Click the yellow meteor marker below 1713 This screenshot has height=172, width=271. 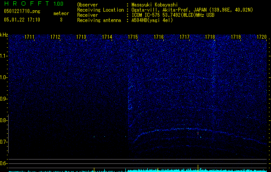coord(94,170)
